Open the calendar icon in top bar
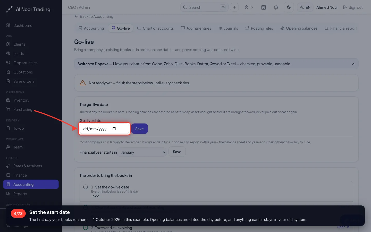This screenshot has height=232, width=371. point(263,7)
